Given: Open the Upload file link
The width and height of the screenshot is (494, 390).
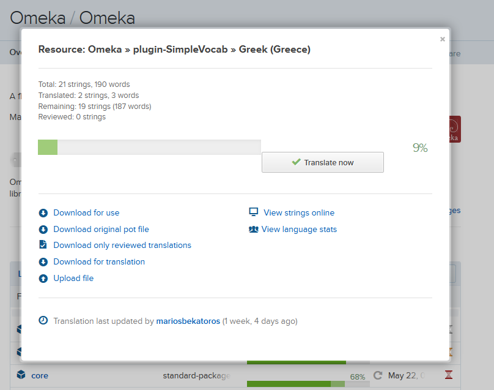Looking at the screenshot, I should tap(73, 278).
